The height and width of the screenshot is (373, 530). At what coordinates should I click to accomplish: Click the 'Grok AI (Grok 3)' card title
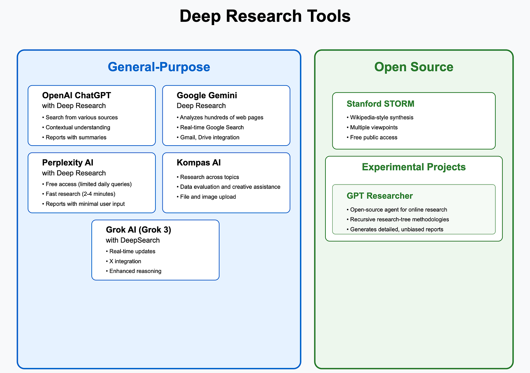[x=139, y=230]
